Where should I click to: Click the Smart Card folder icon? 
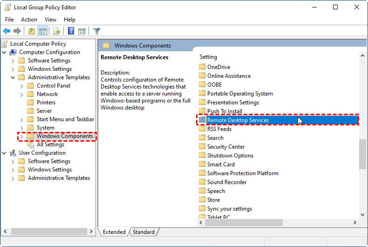click(202, 164)
